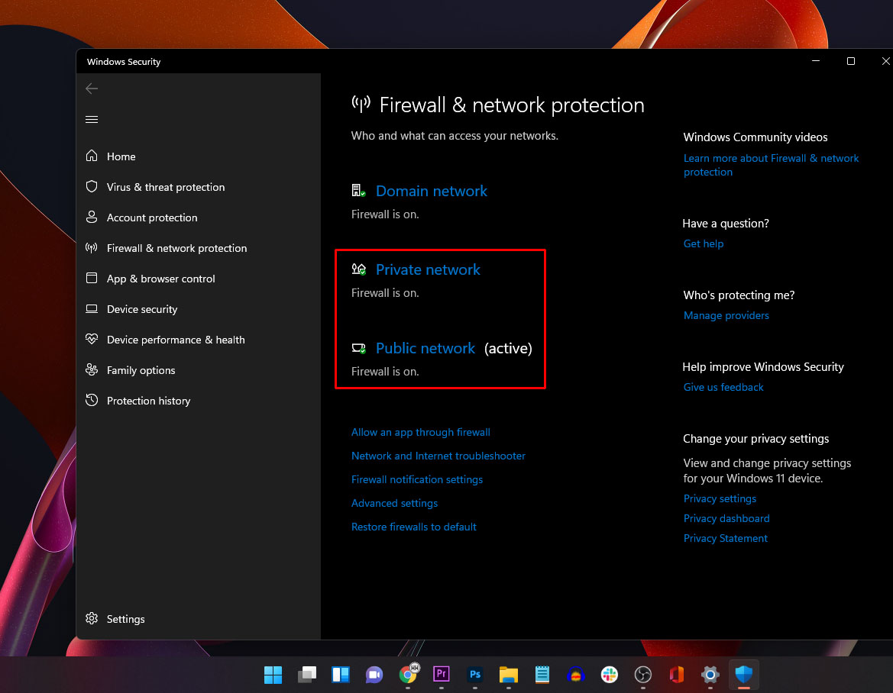
Task: Select the Account protection shield icon
Action: click(x=92, y=218)
